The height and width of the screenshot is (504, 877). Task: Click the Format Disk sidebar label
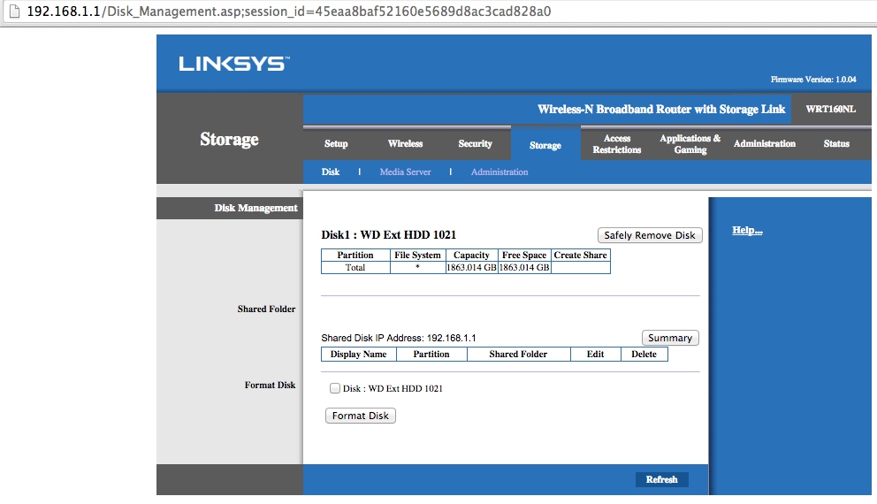click(x=270, y=385)
